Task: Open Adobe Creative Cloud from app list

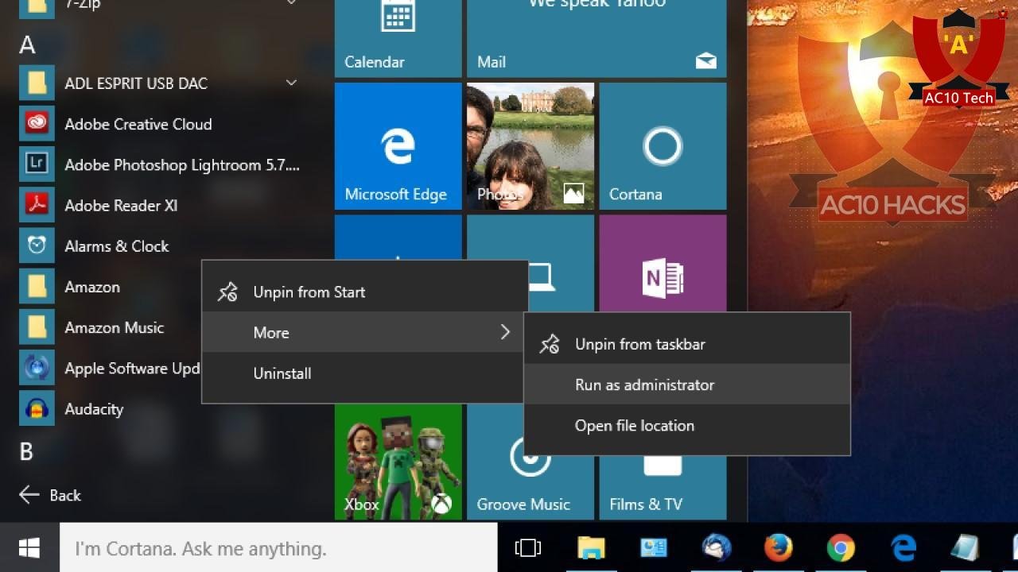Action: pos(138,124)
